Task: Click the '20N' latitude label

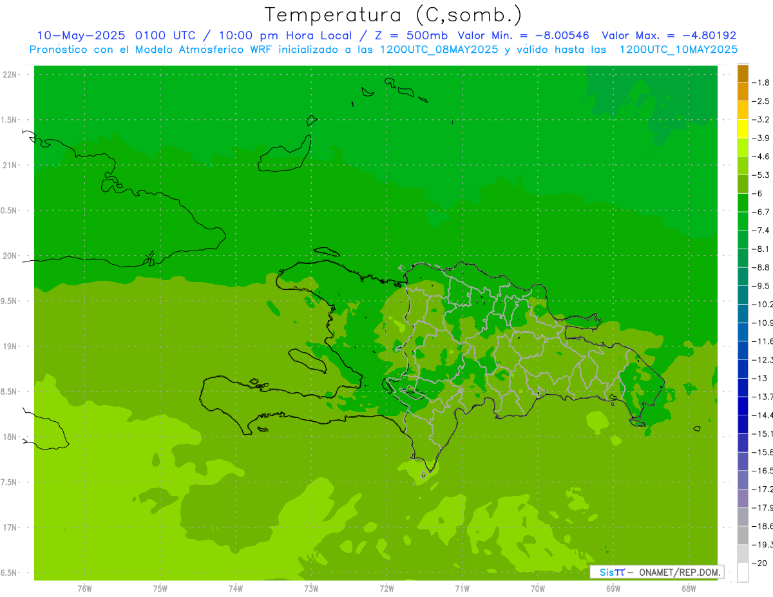Action: pos(10,256)
